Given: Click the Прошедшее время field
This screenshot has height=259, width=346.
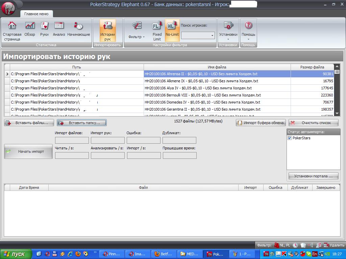Looking at the screenshot, I should pos(180,155).
